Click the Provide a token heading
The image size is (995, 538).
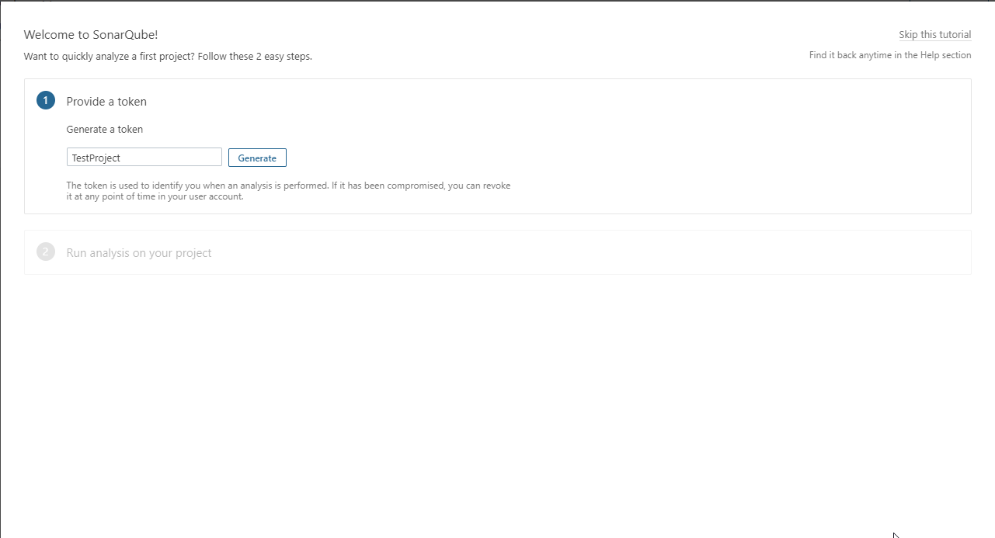tap(106, 102)
